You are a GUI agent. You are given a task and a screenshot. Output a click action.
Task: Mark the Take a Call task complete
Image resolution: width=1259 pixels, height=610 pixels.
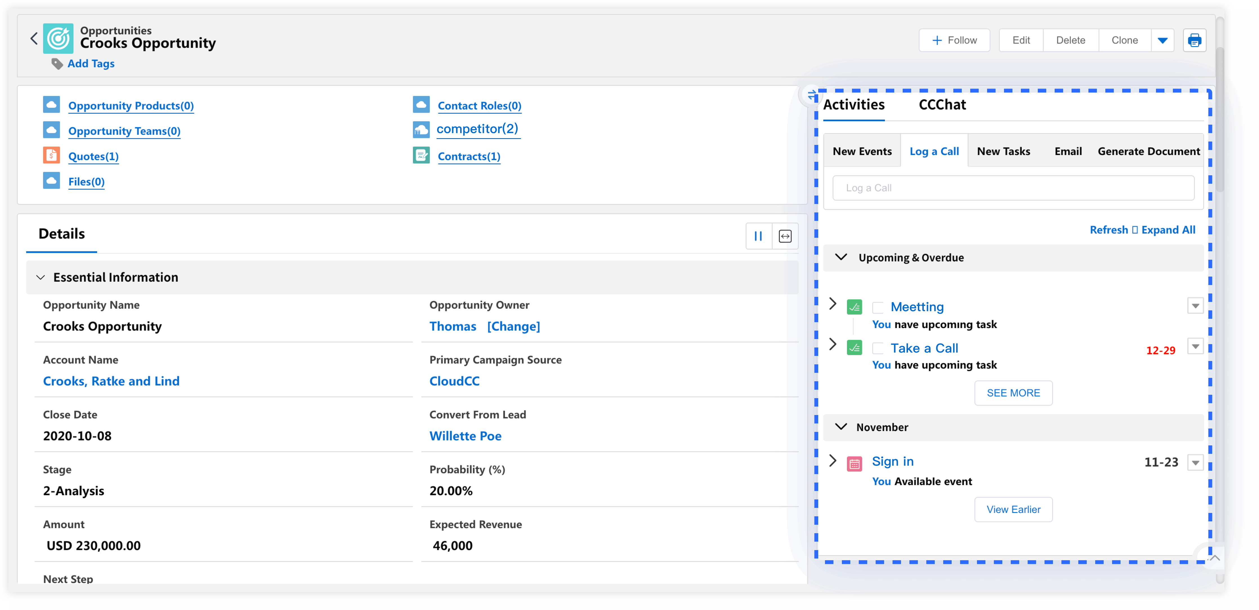(878, 348)
